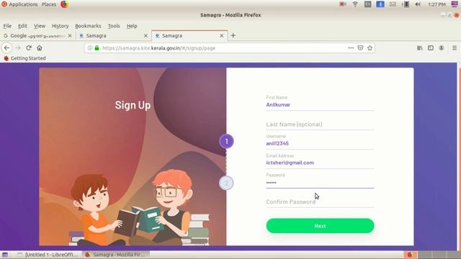
Task: Open the page actions three-dots menu
Action: 351,48
